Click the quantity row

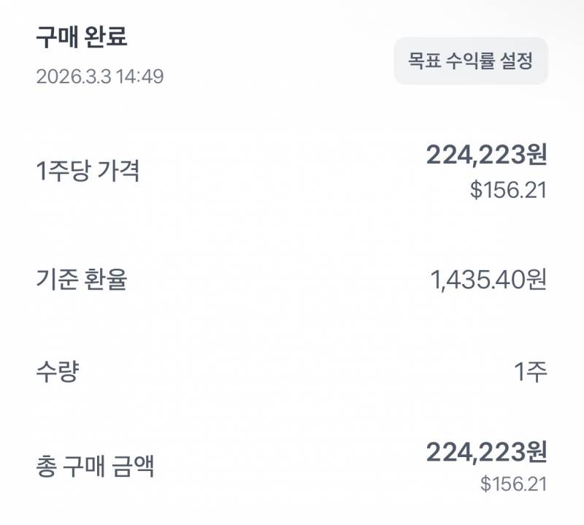292,369
